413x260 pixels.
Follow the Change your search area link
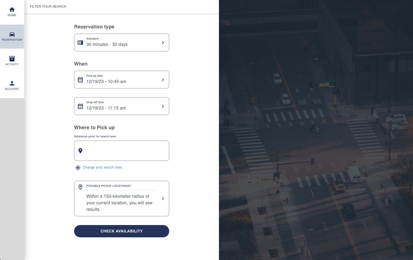[x=102, y=167]
